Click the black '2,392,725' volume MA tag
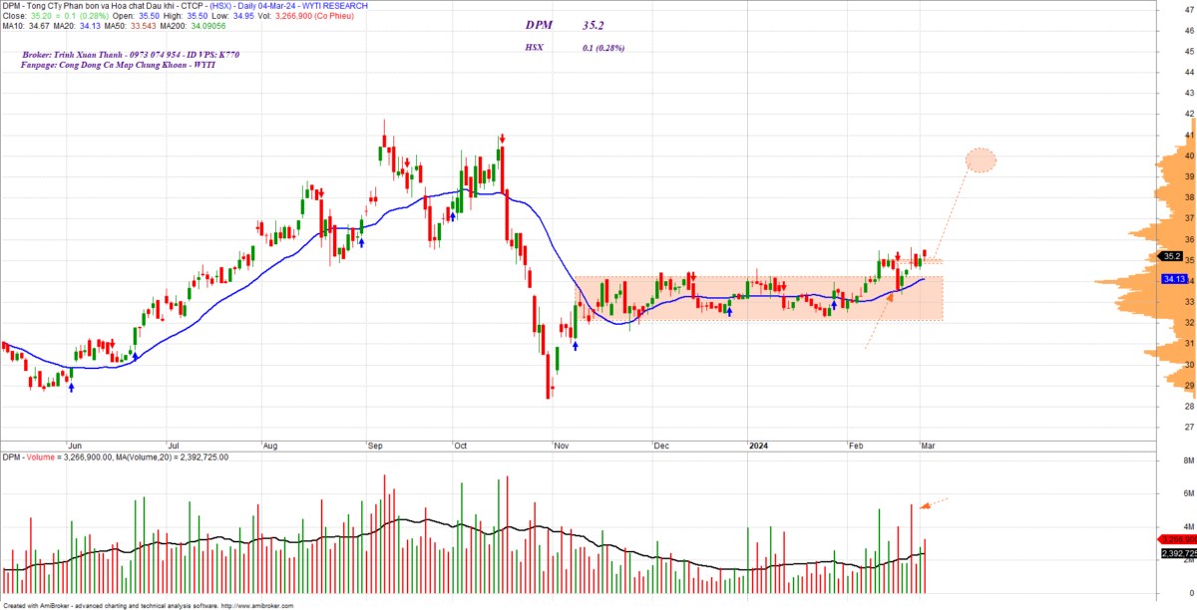The image size is (1197, 610). tap(1178, 553)
